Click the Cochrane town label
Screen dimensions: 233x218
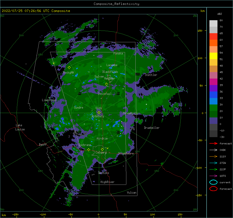(x=85, y=145)
